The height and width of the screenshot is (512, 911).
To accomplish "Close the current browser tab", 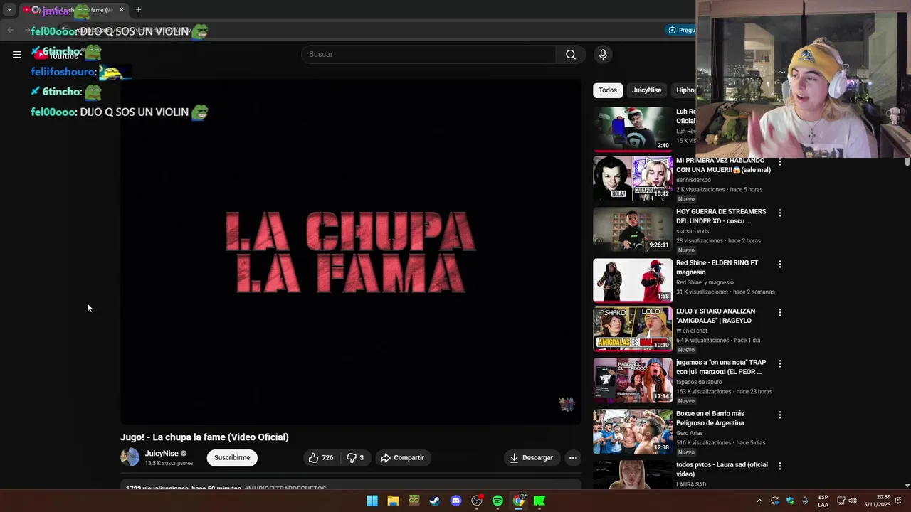I will point(121,10).
